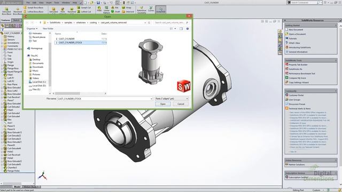The height and width of the screenshot is (192, 342).
Task: Click Open button in Open dialog
Action: pos(163,104)
